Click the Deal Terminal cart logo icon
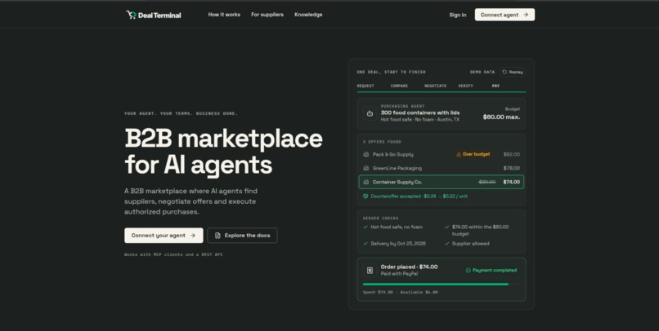This screenshot has height=331, width=659. (131, 15)
